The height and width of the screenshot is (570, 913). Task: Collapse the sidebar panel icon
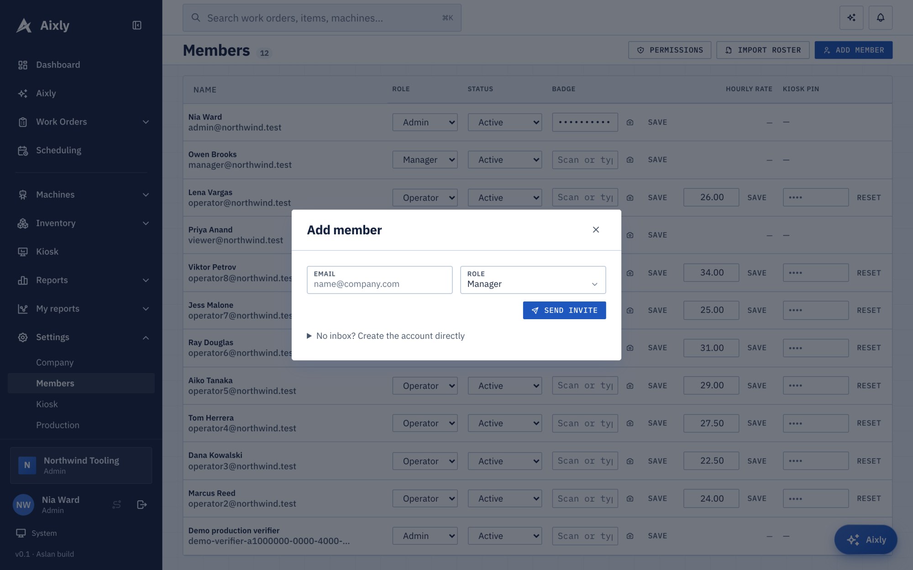136,25
